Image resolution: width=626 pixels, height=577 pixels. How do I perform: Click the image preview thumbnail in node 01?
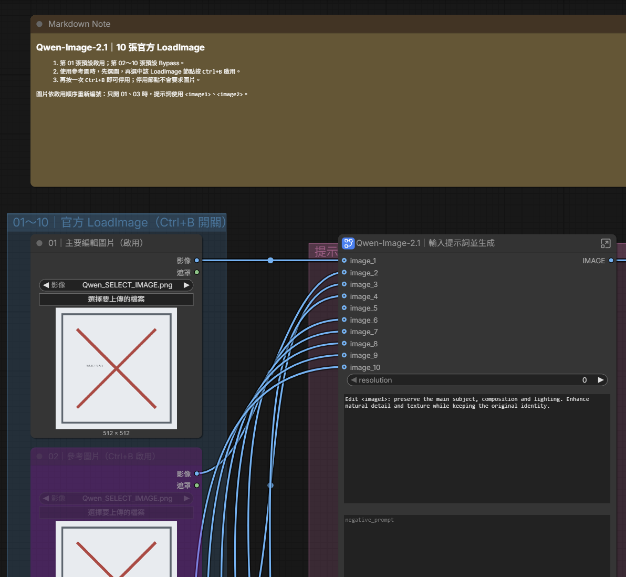(116, 368)
